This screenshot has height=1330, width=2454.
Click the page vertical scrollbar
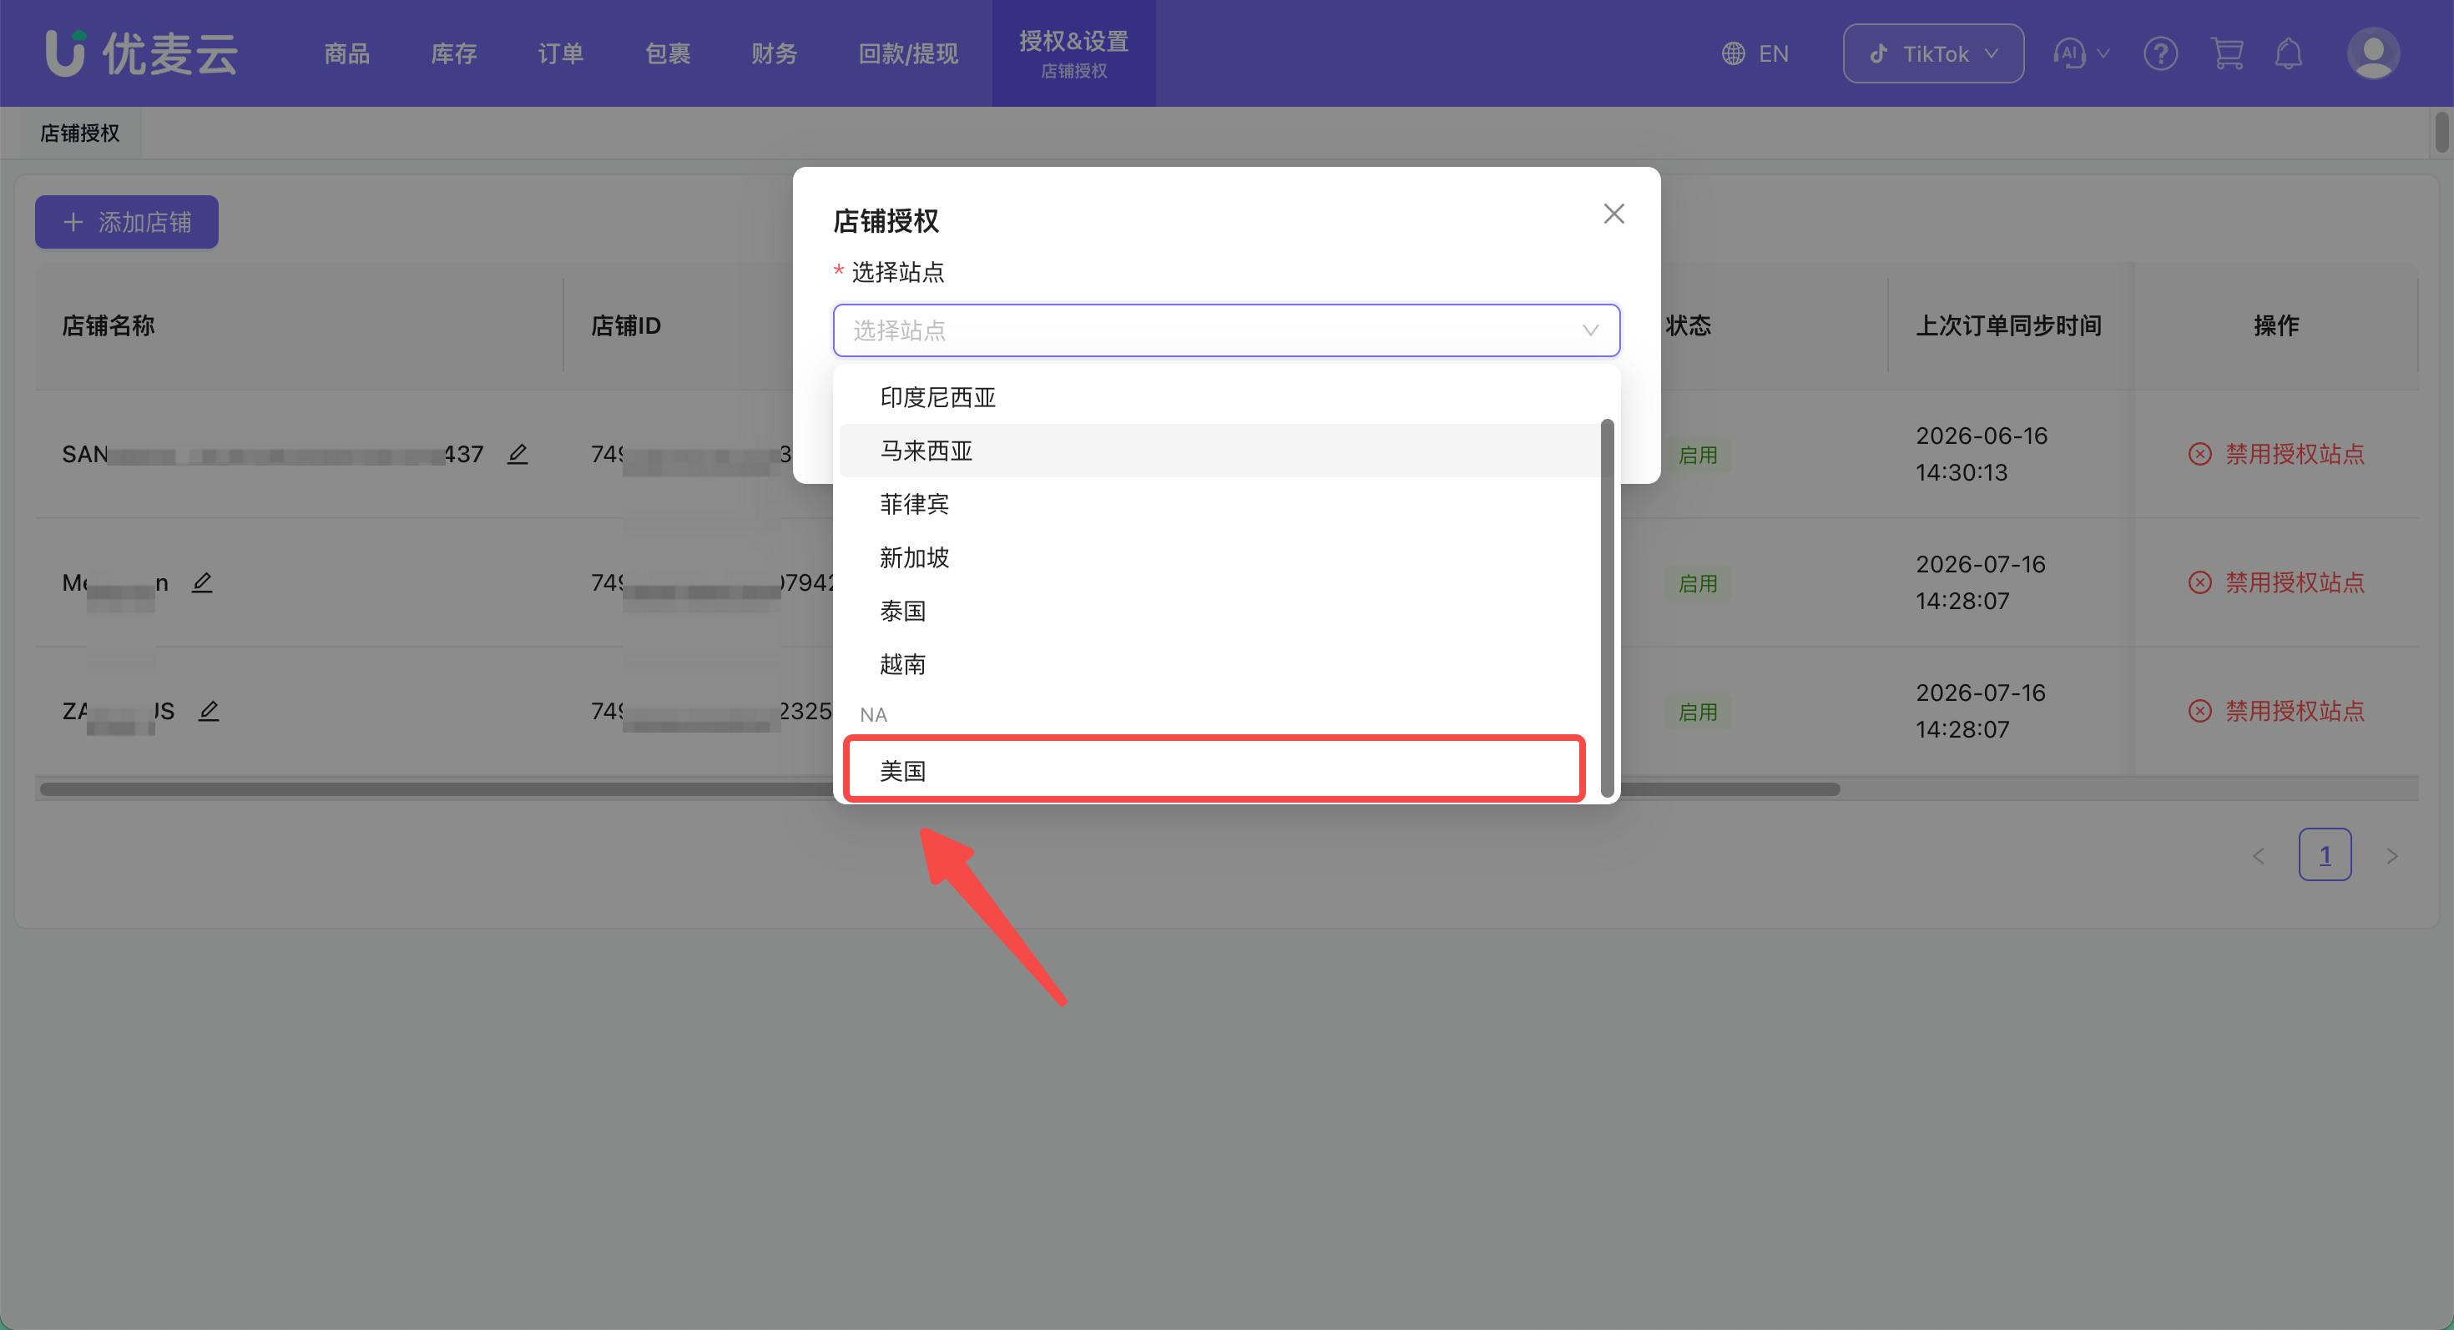point(2441,131)
